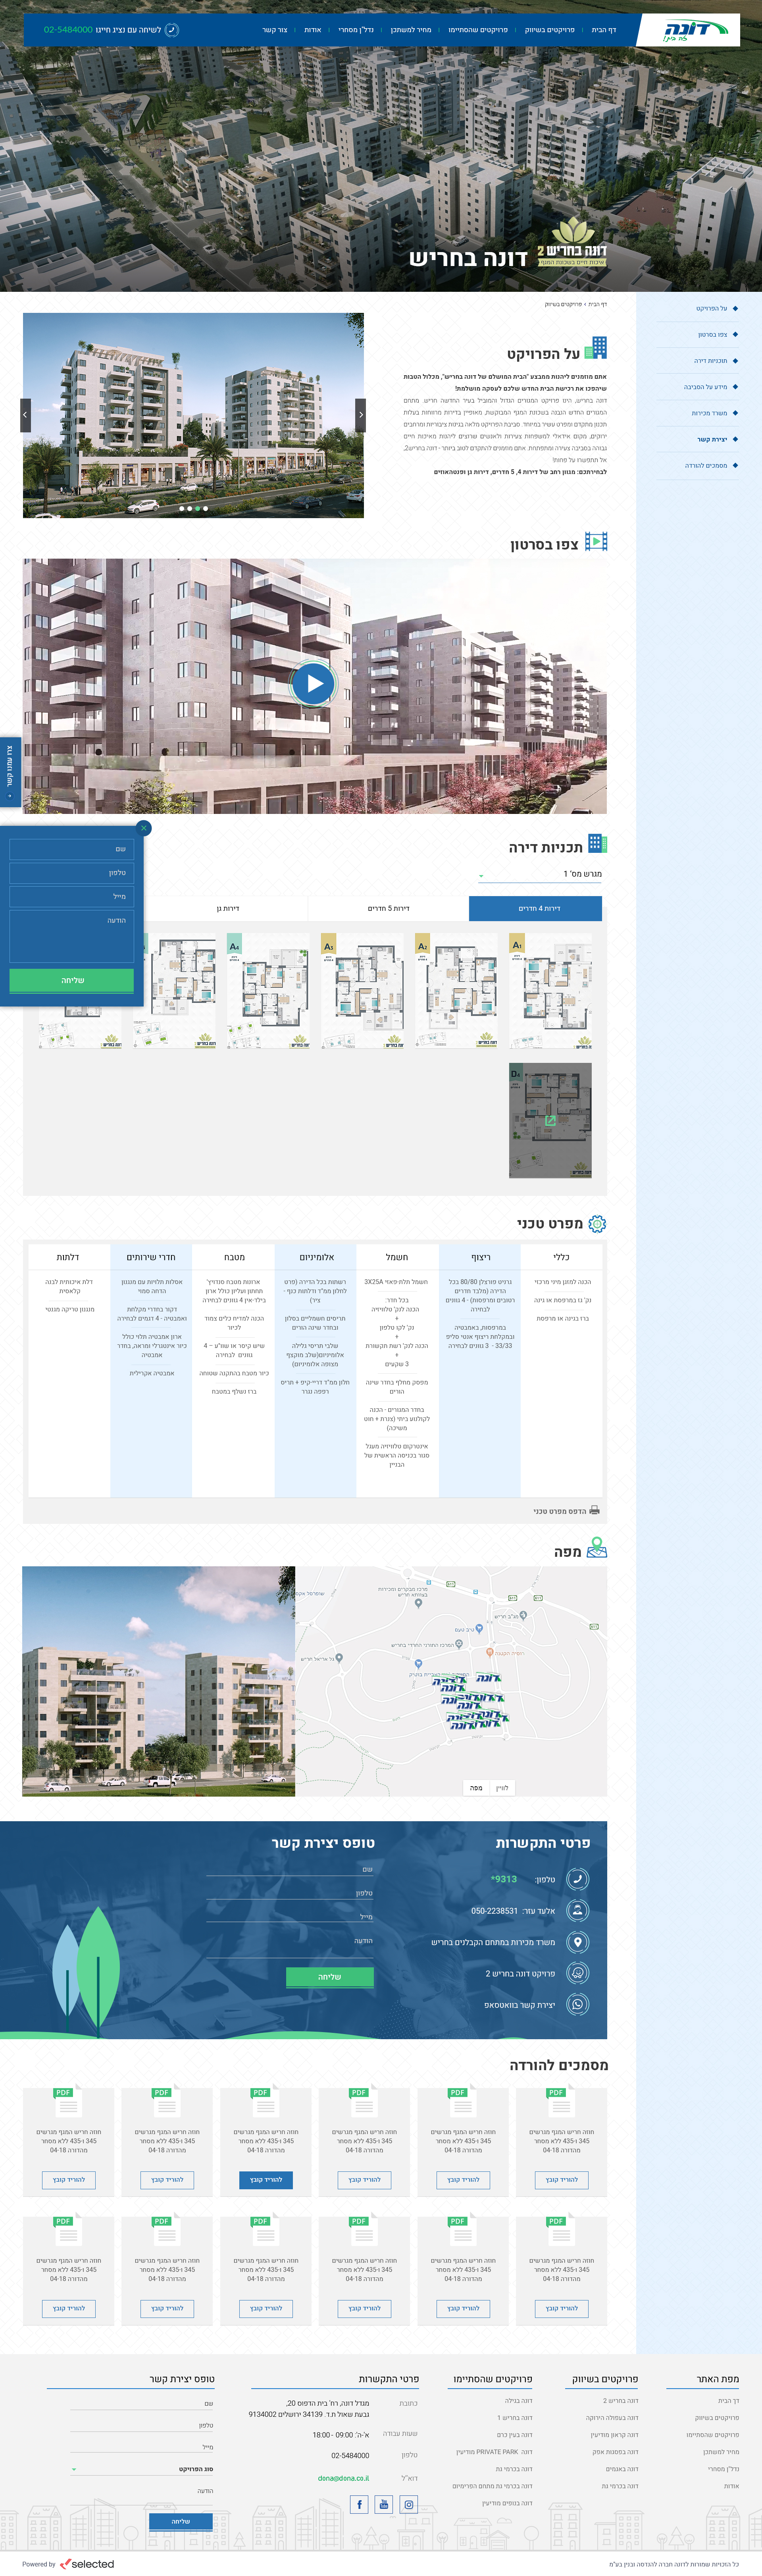The image size is (762, 2576).
Task: Switch map to מפה view
Action: pos(476,1787)
